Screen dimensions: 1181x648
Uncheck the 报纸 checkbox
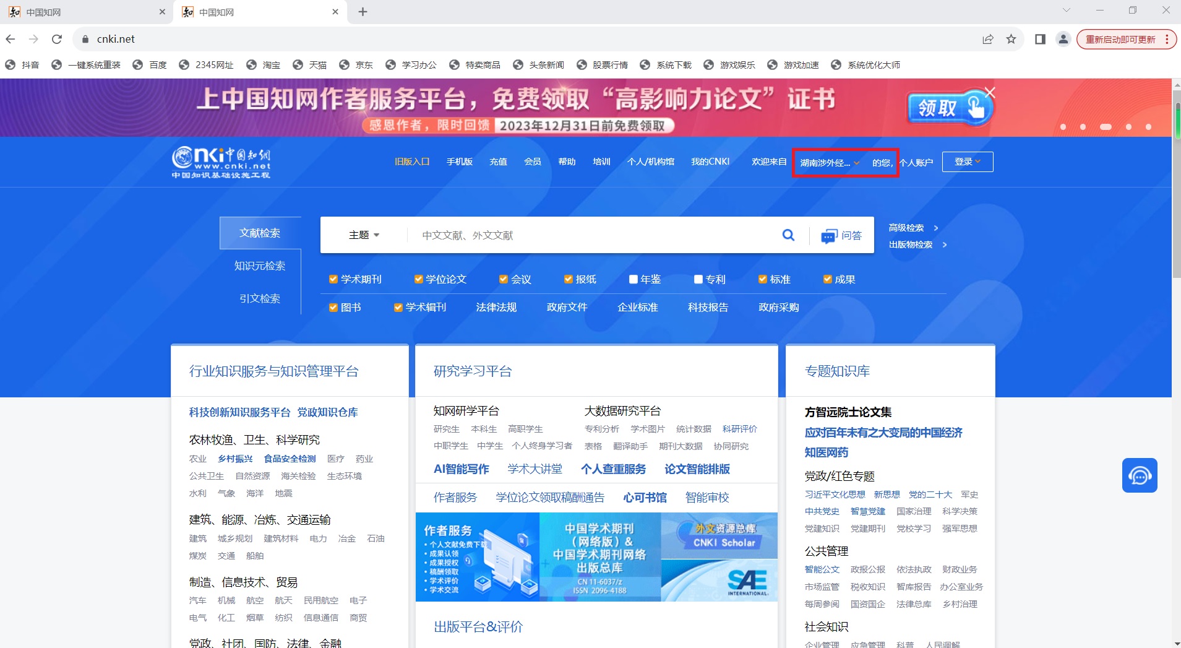point(568,279)
